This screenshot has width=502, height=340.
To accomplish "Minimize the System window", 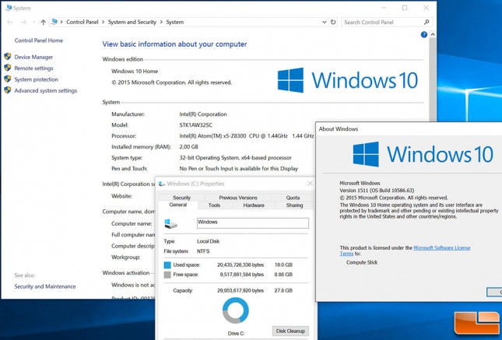I will tap(384, 8).
